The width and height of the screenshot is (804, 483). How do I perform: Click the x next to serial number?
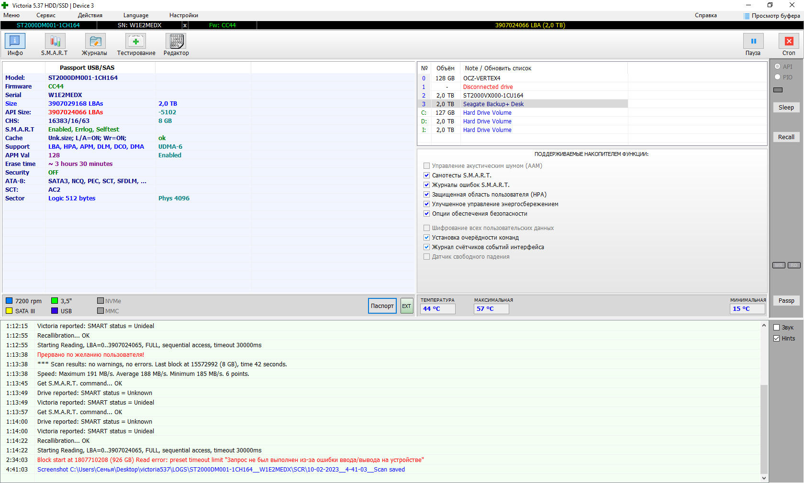185,25
